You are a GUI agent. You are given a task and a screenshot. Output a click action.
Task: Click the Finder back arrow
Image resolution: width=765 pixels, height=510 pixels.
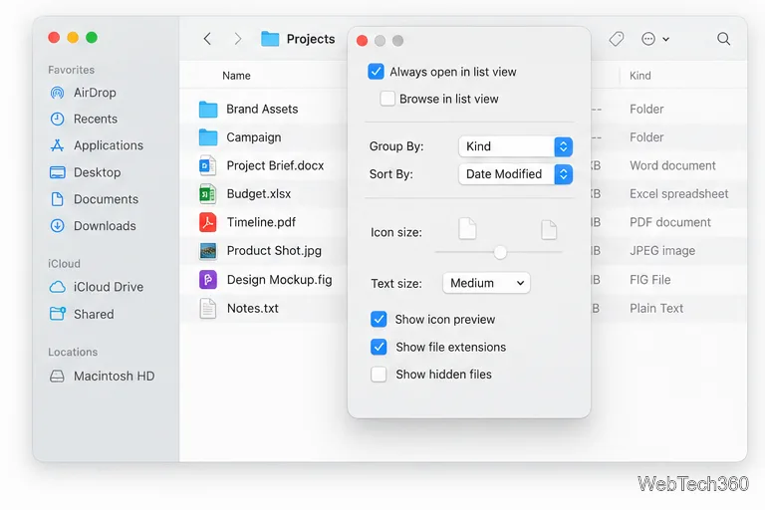[x=207, y=39]
